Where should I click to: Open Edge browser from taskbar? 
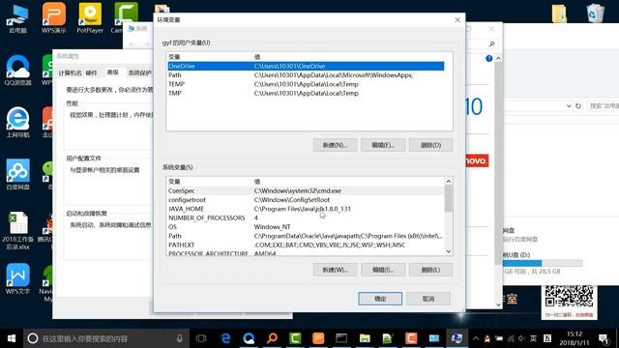(225, 338)
